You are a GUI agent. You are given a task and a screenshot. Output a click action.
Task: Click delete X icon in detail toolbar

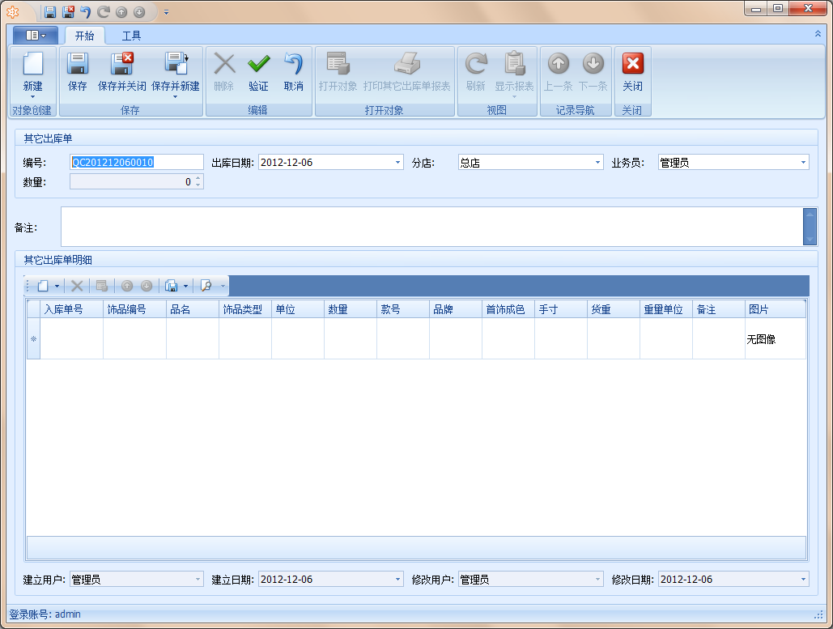point(77,286)
